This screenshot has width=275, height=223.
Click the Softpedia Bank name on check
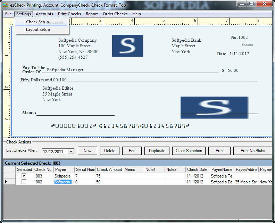click(x=186, y=40)
